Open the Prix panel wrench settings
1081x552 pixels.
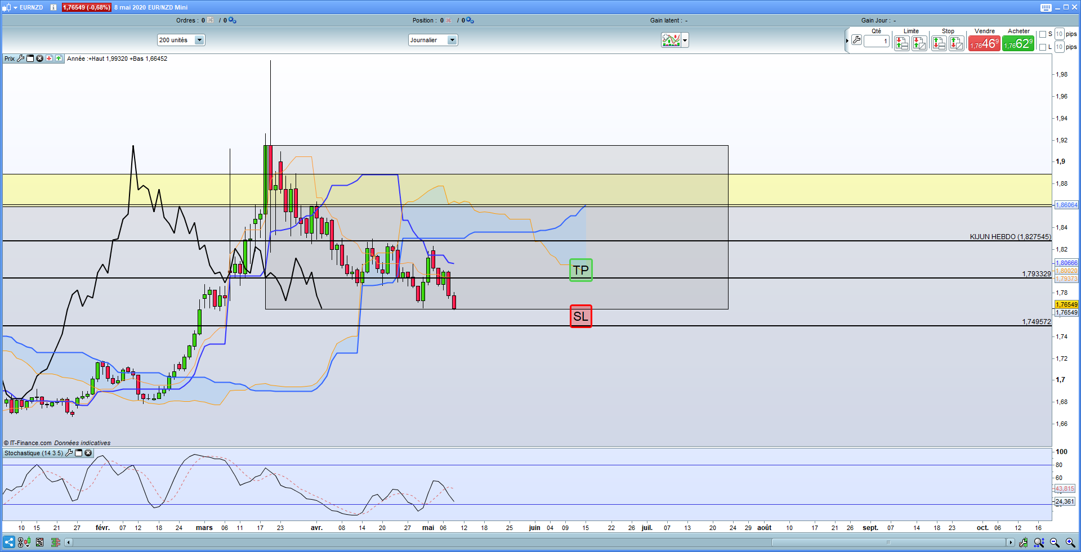(21, 59)
